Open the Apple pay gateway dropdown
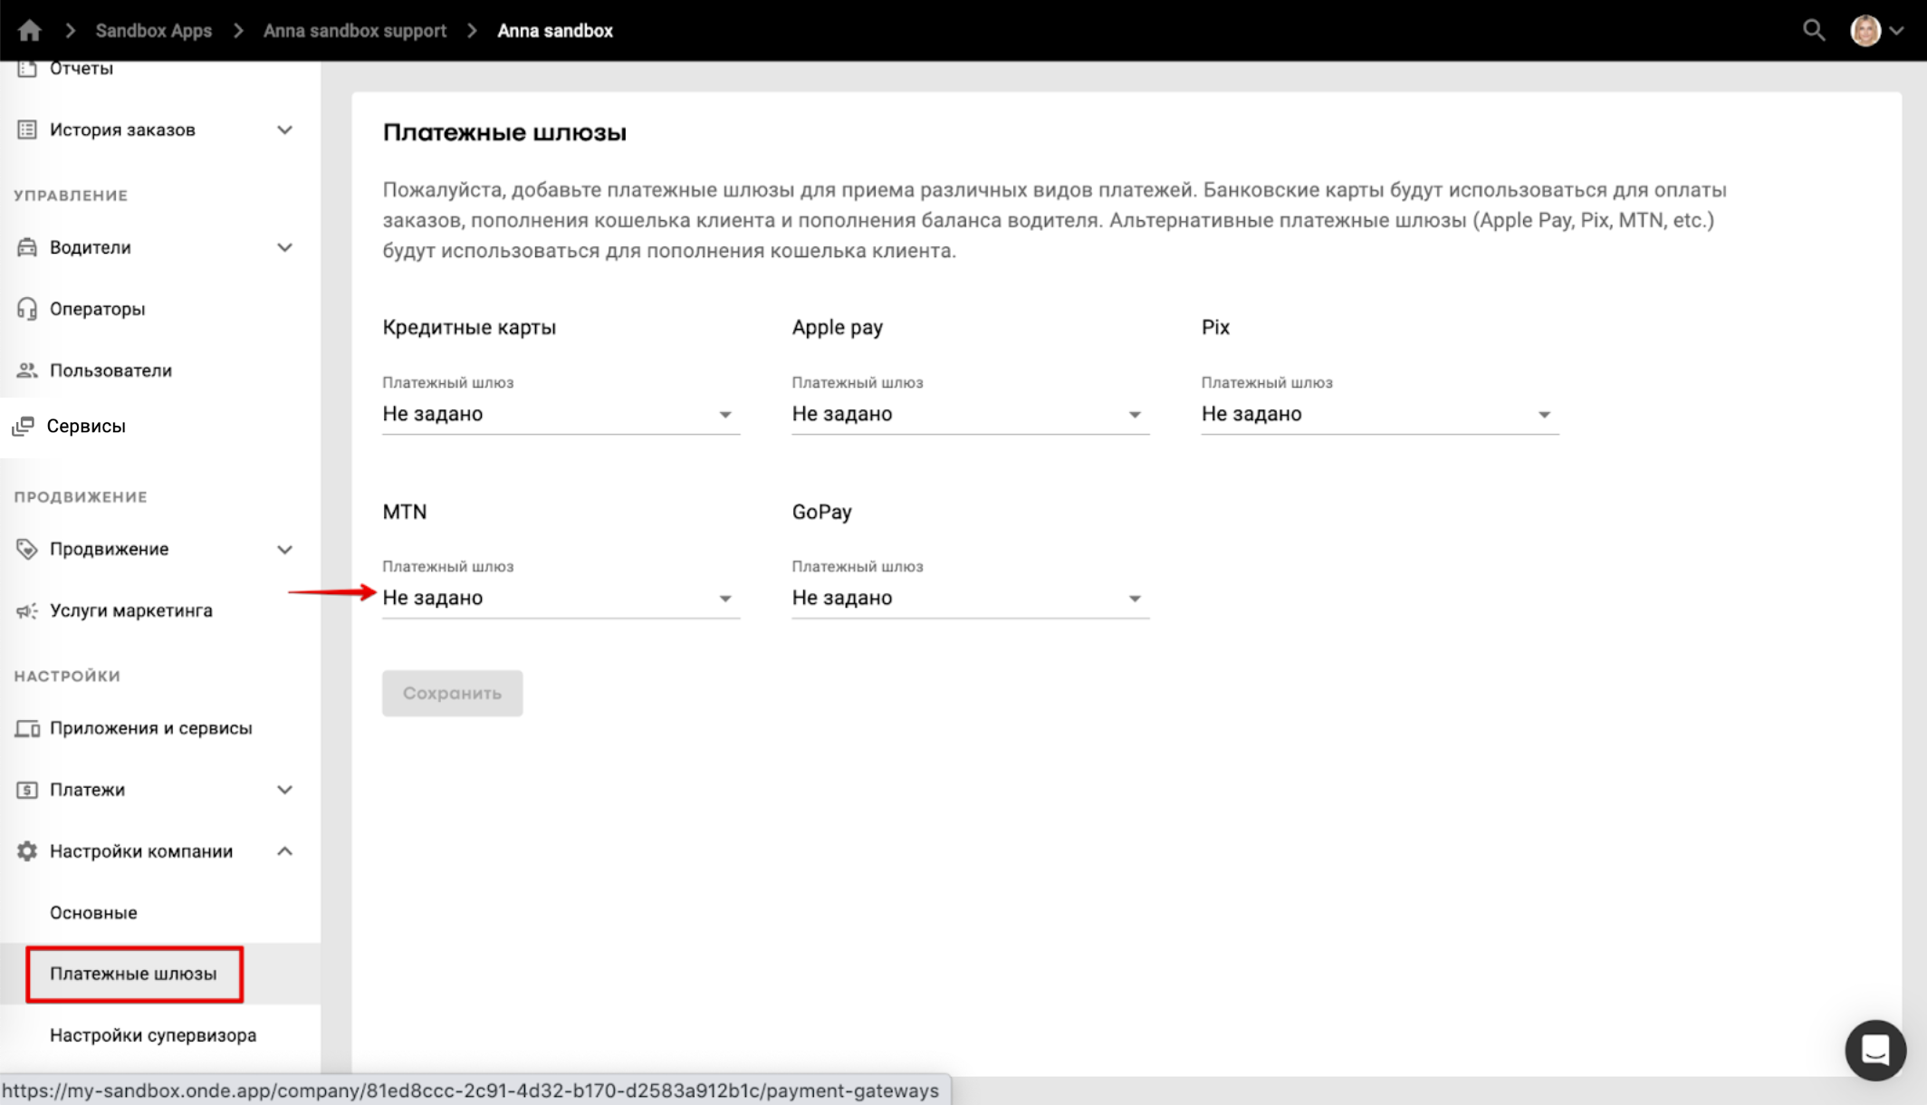 [x=969, y=414]
